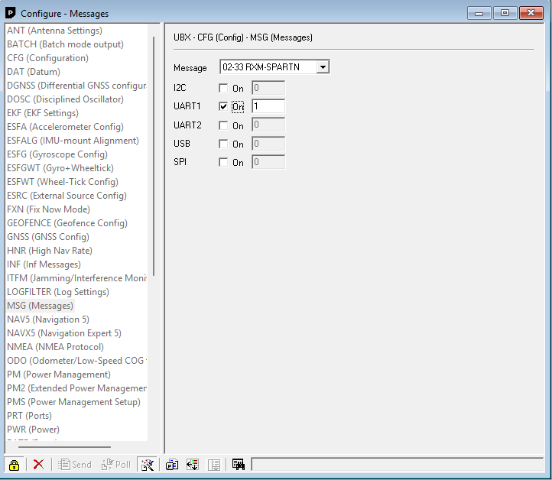Select NMEA (NMEA Protocol) in the list

(x=55, y=347)
